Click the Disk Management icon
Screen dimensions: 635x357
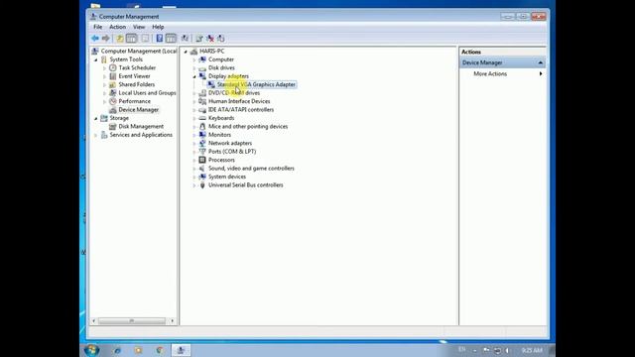pos(113,127)
